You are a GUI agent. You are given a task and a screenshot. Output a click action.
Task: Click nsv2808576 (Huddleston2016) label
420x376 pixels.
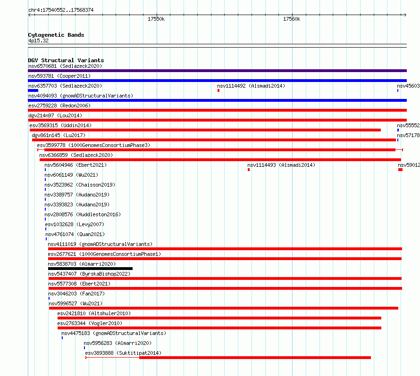83,214
